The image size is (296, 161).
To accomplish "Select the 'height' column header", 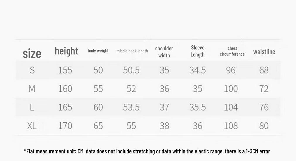I will [x=66, y=51].
